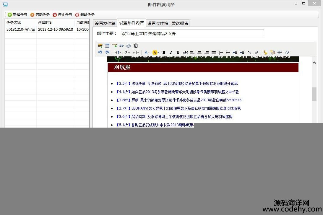Click the app icon in title bar
323x215 pixels.
5,4
